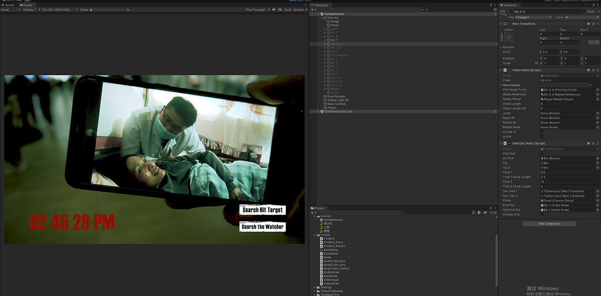Collapse the Video Node script component
Viewport: 601px width, 296px height.
tap(501, 70)
